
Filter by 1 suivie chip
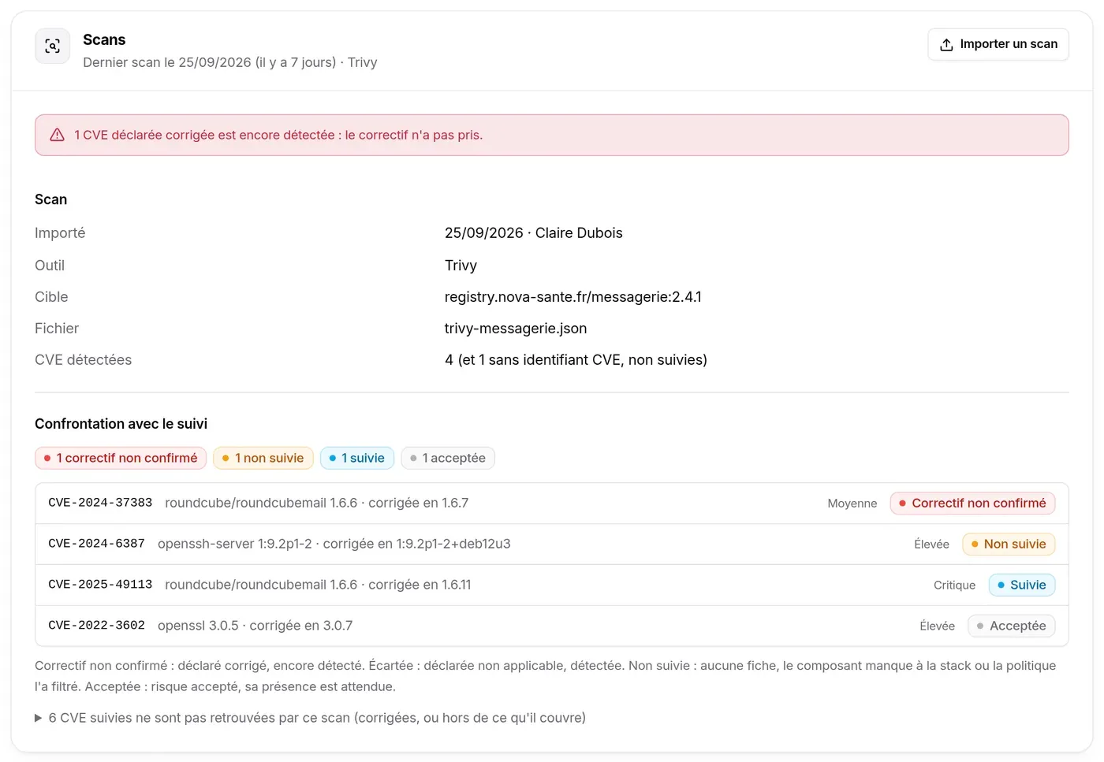pos(357,458)
